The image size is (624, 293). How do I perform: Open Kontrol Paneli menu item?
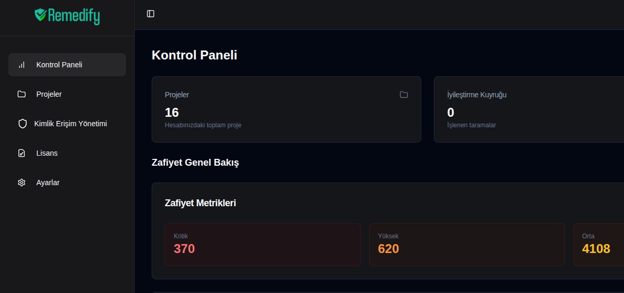59,65
